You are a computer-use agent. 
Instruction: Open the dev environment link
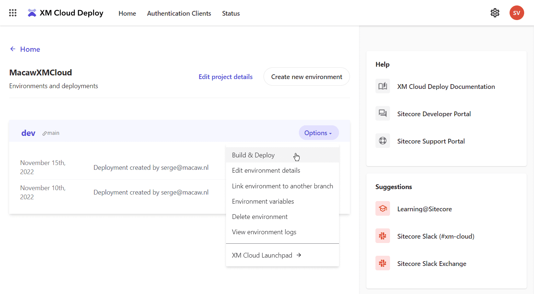[x=28, y=133]
